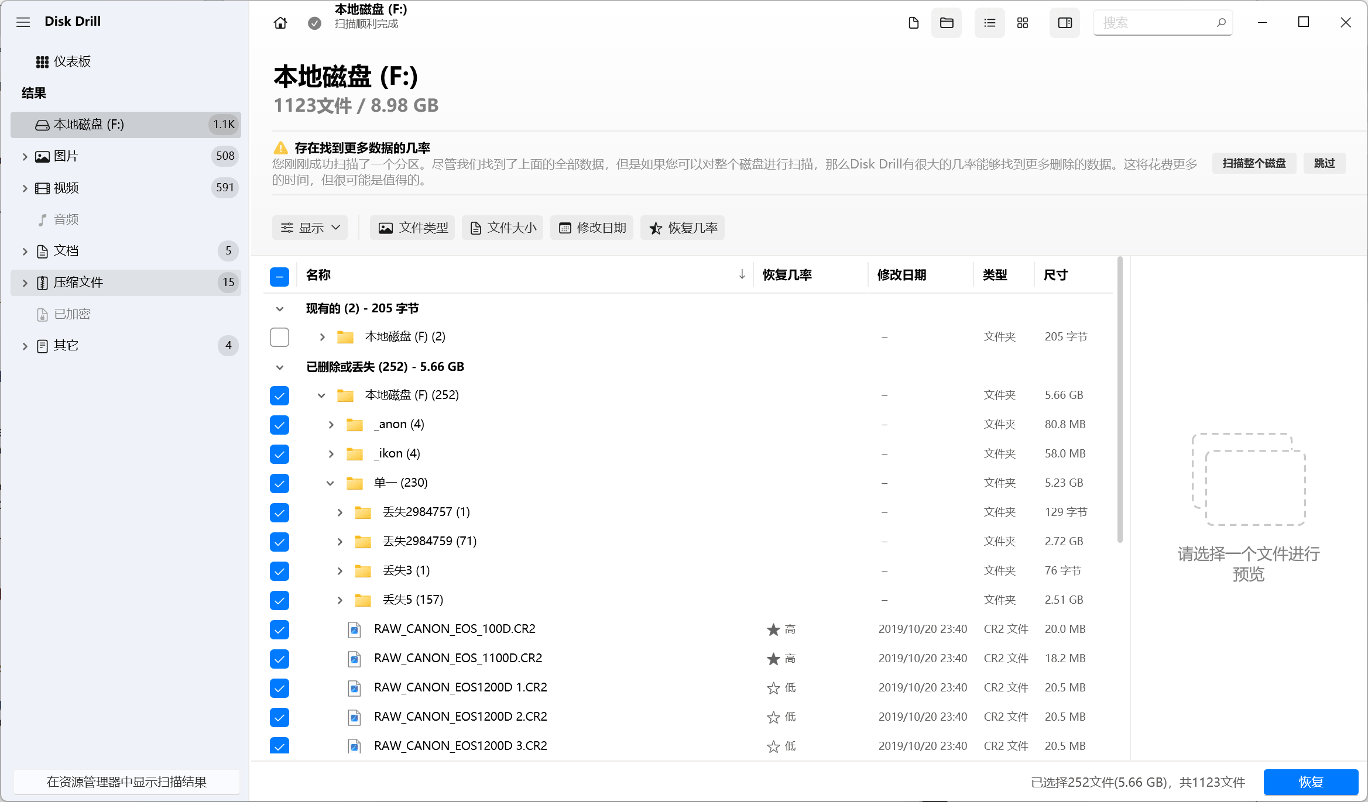Uncheck RAW_CANON_EOS_100D.CR2 checkbox
This screenshot has width=1368, height=802.
(280, 629)
